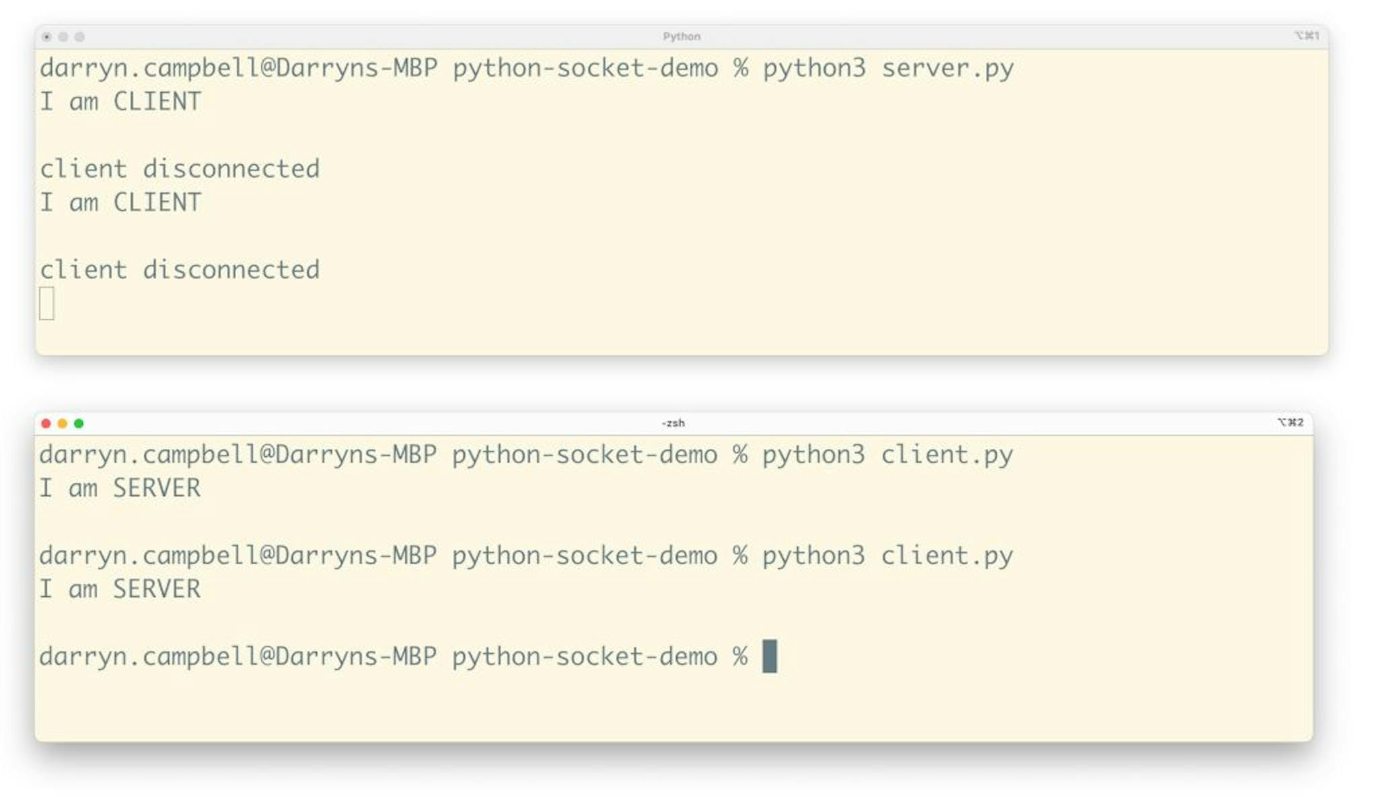Click the solid block cursor at last prompt
1378x802 pixels.
(x=770, y=656)
